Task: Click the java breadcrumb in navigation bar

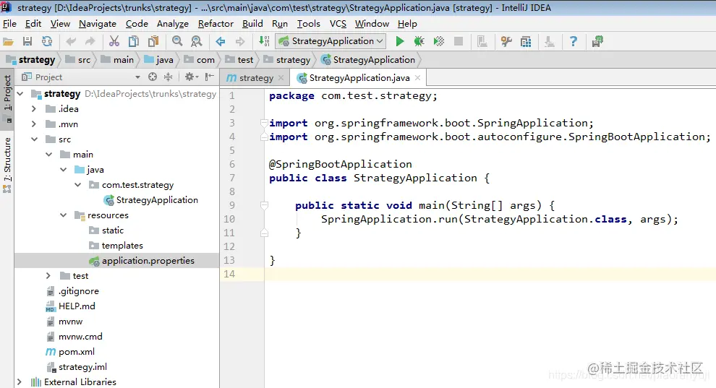Action: (x=159, y=60)
